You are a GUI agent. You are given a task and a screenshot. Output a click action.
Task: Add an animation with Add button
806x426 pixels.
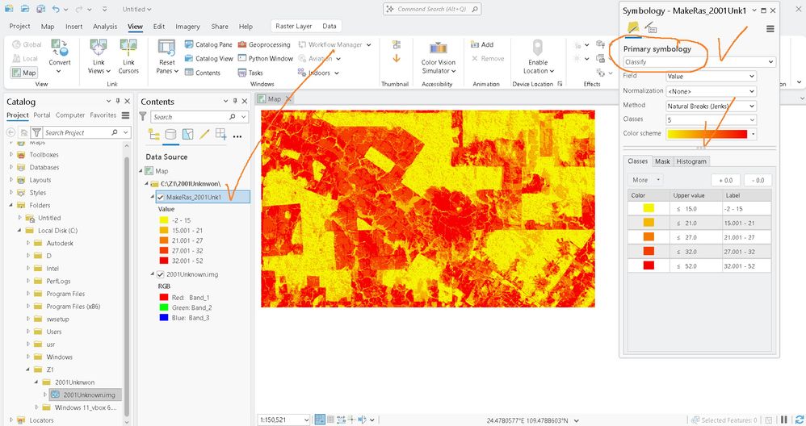482,44
